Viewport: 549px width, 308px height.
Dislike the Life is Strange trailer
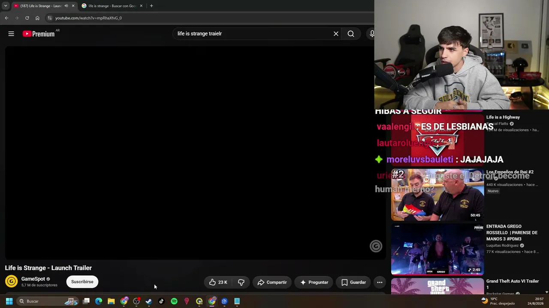point(241,282)
